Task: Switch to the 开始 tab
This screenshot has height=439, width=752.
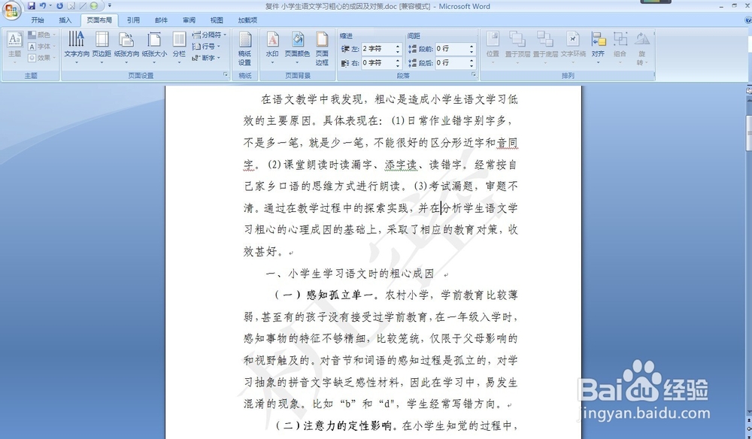Action: [38, 20]
